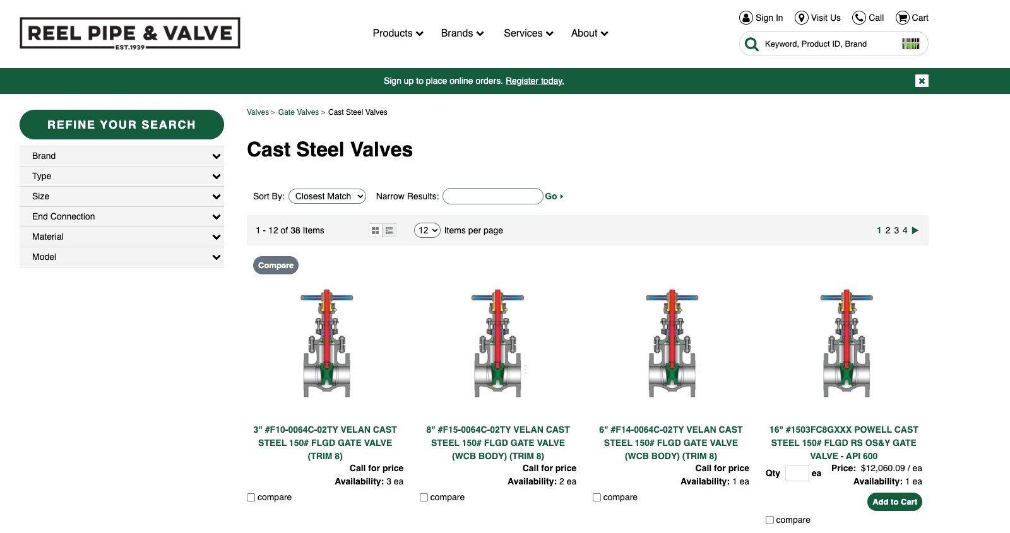Click the barcode scan icon in search
The width and height of the screenshot is (1010, 533).
[x=910, y=44]
